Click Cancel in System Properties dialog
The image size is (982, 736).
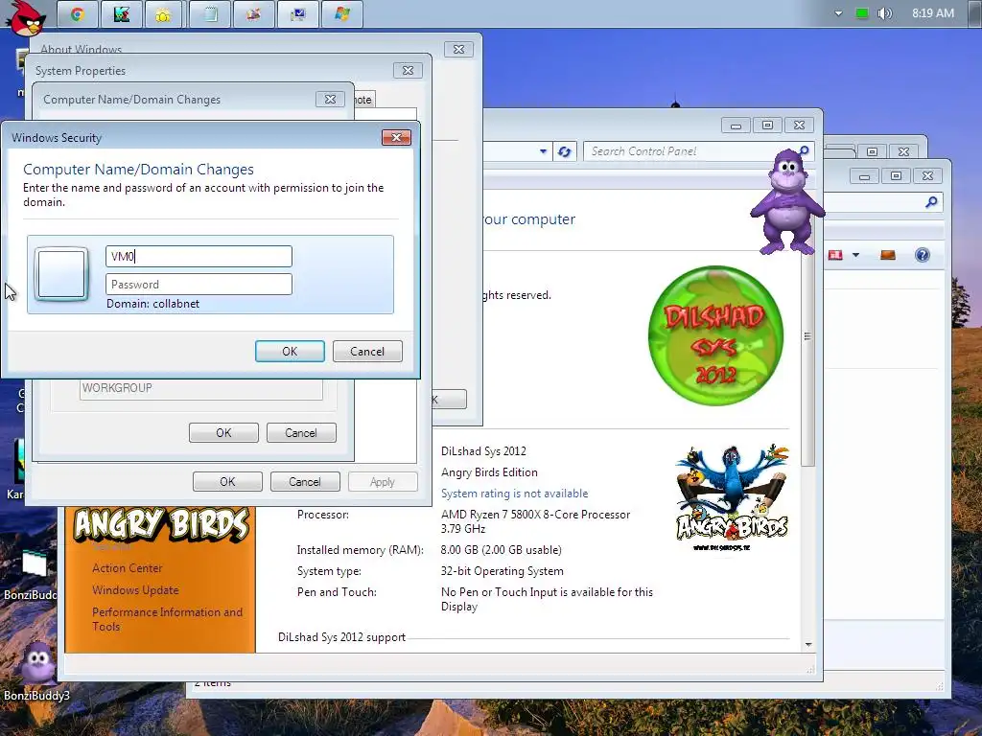click(x=305, y=481)
